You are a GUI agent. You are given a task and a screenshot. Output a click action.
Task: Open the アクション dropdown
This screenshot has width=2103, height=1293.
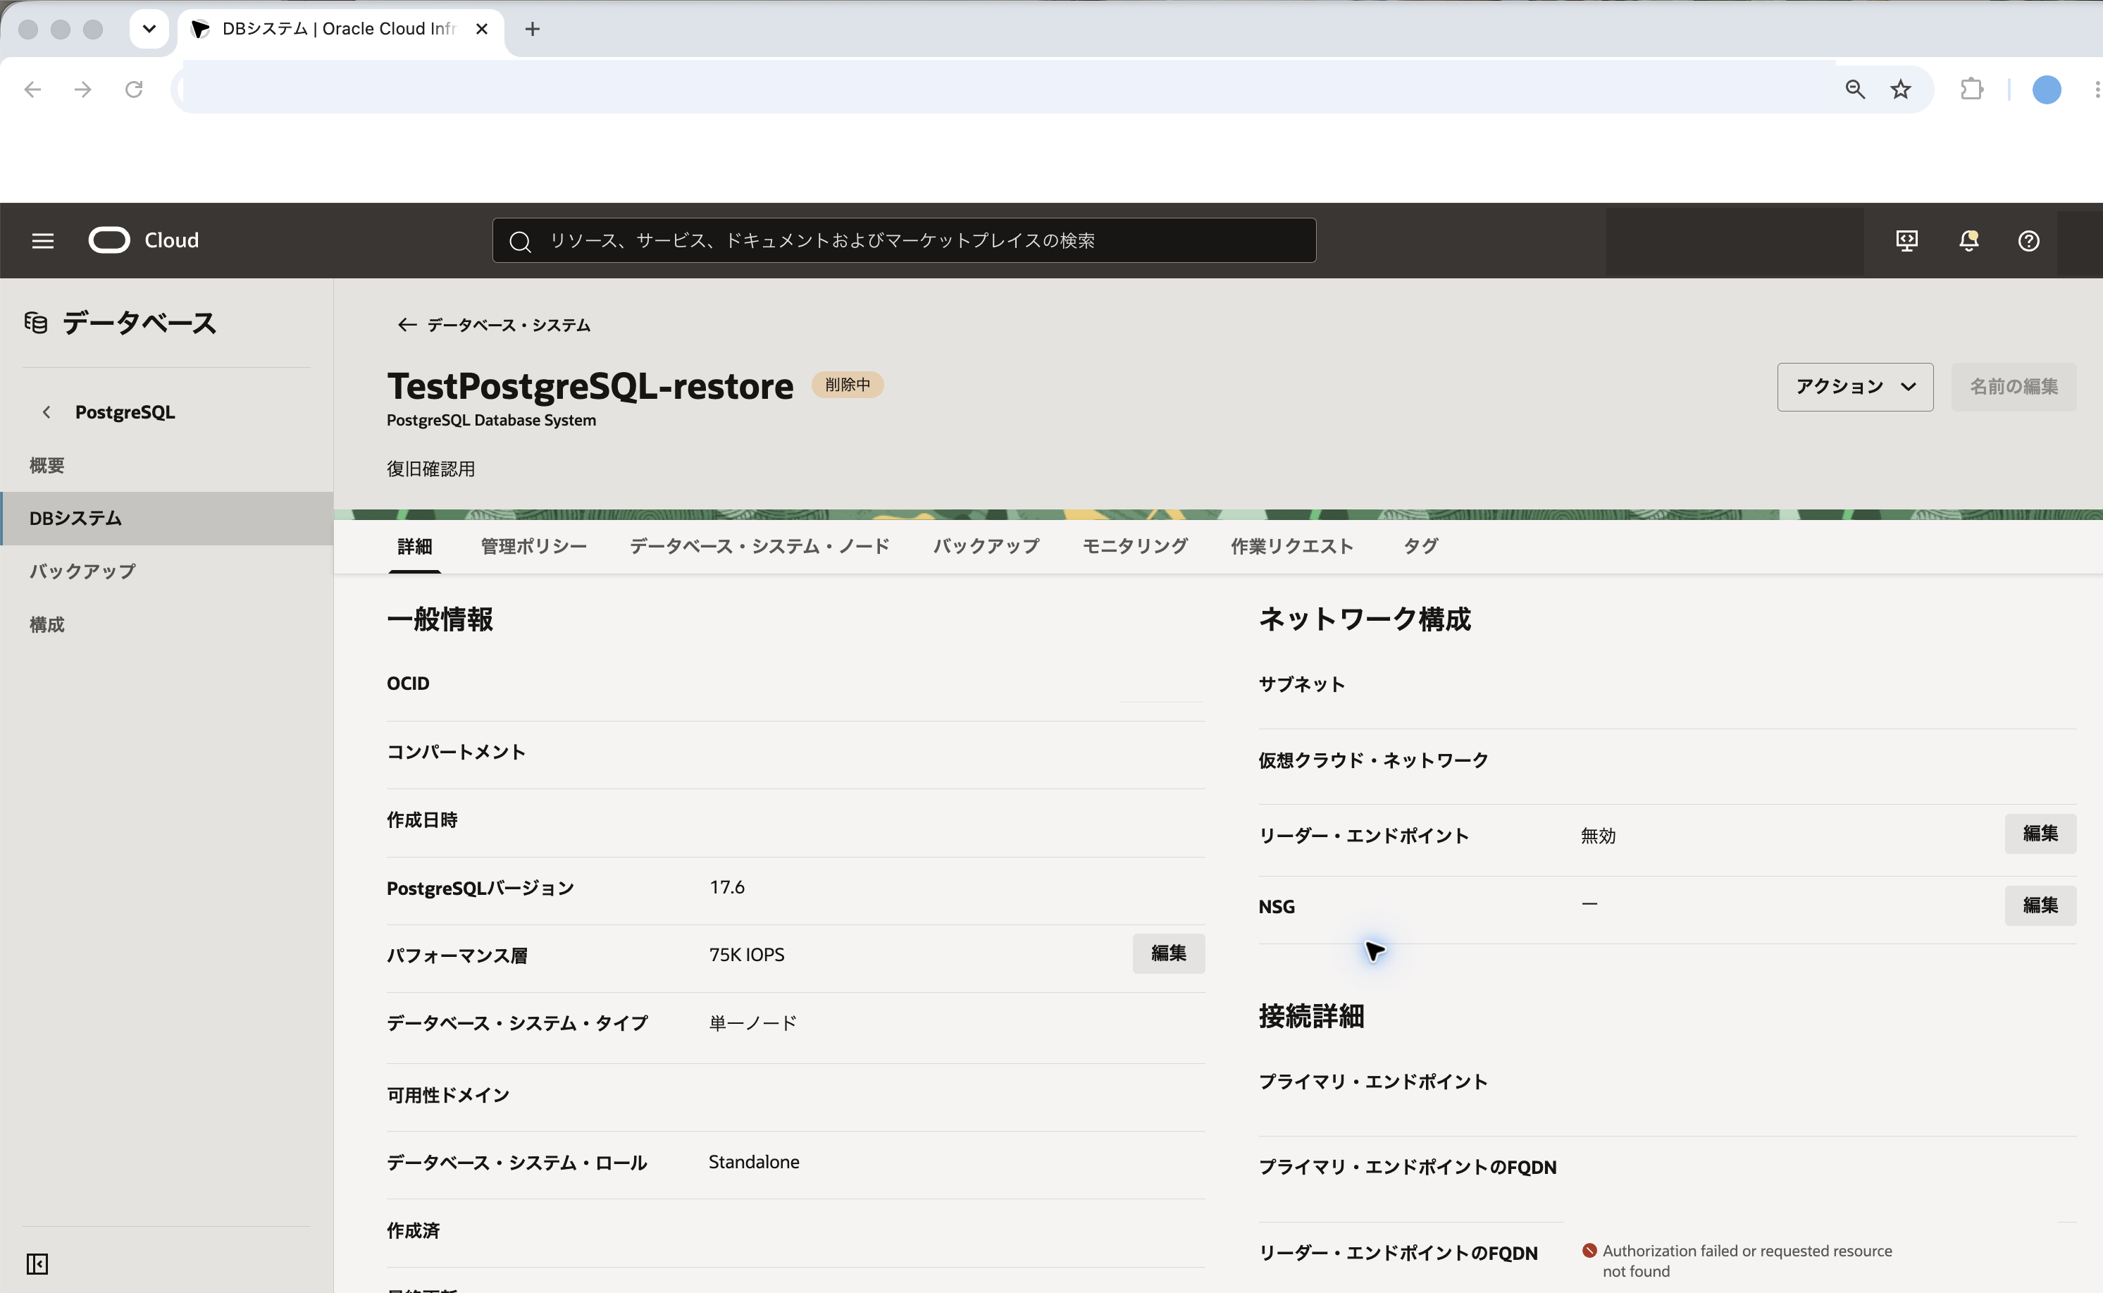[1855, 387]
